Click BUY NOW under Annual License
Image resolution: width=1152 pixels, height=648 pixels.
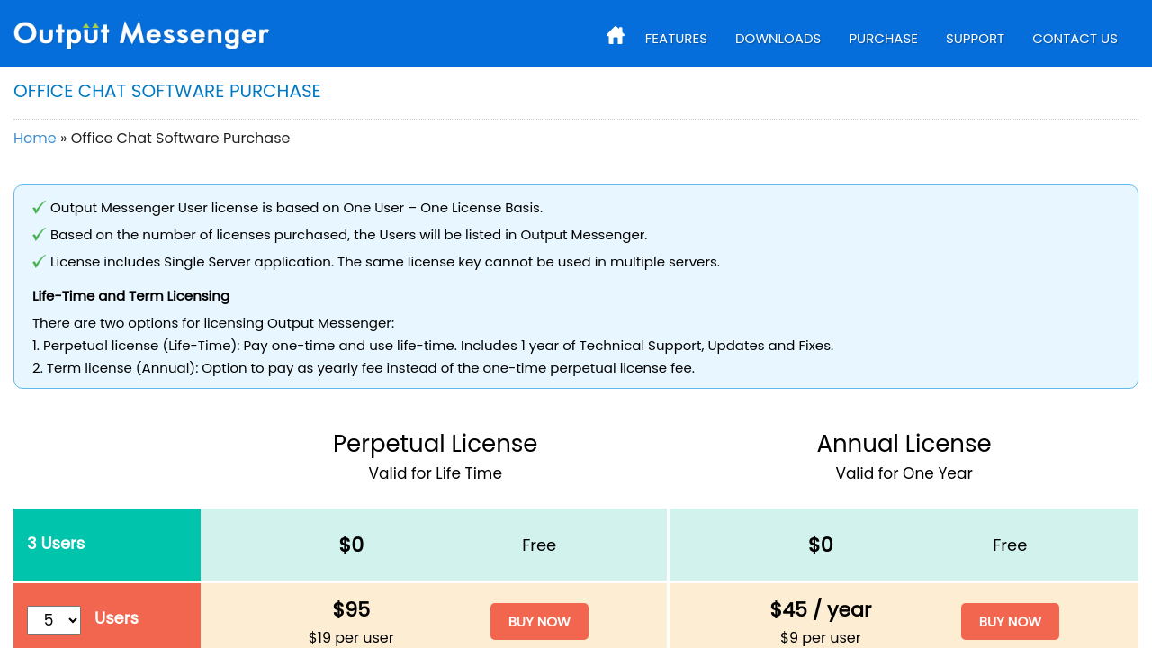click(x=1010, y=621)
